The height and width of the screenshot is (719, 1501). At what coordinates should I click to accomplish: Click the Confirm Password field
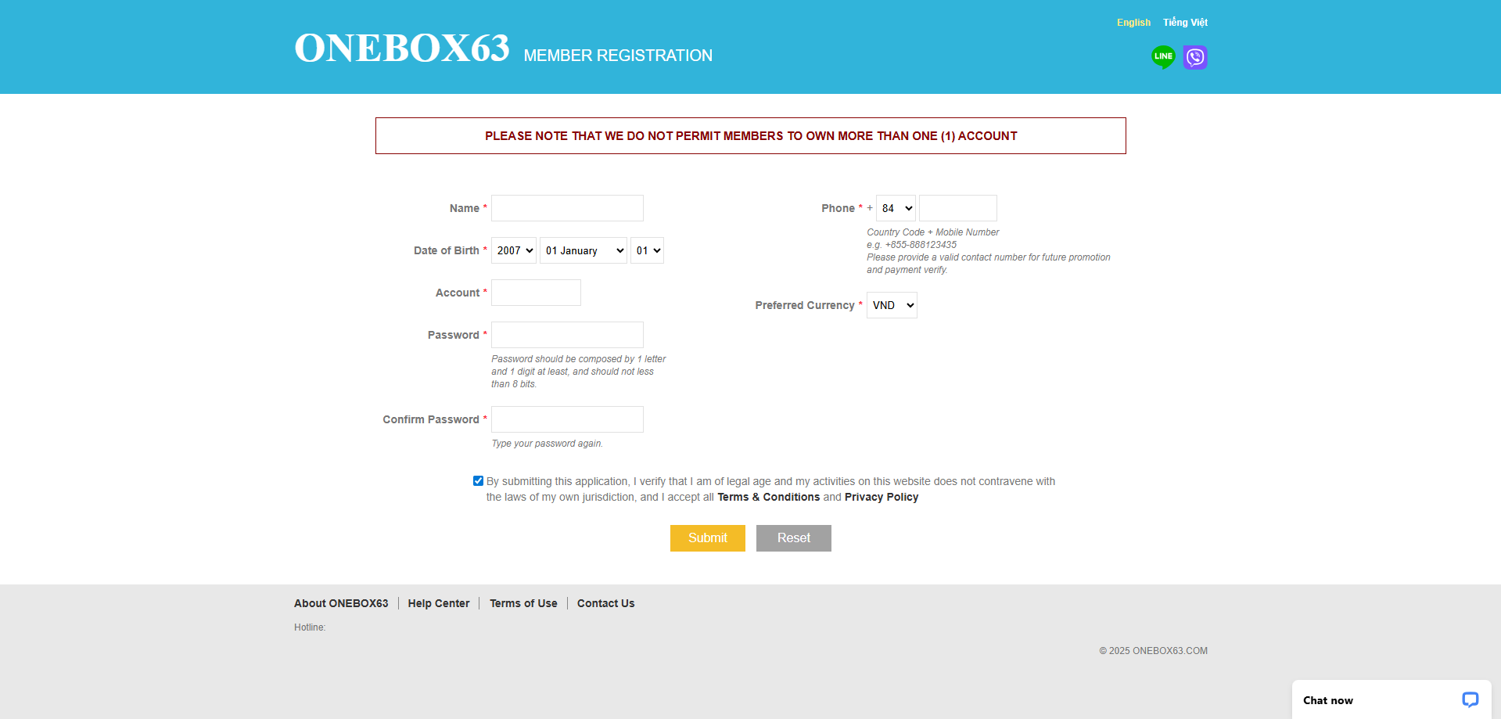[567, 419]
